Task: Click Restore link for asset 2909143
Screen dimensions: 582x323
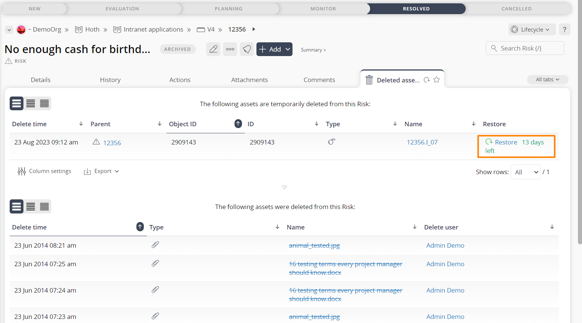Action: [506, 142]
